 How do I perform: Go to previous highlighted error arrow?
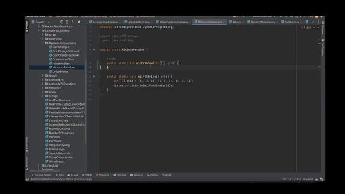[314, 27]
